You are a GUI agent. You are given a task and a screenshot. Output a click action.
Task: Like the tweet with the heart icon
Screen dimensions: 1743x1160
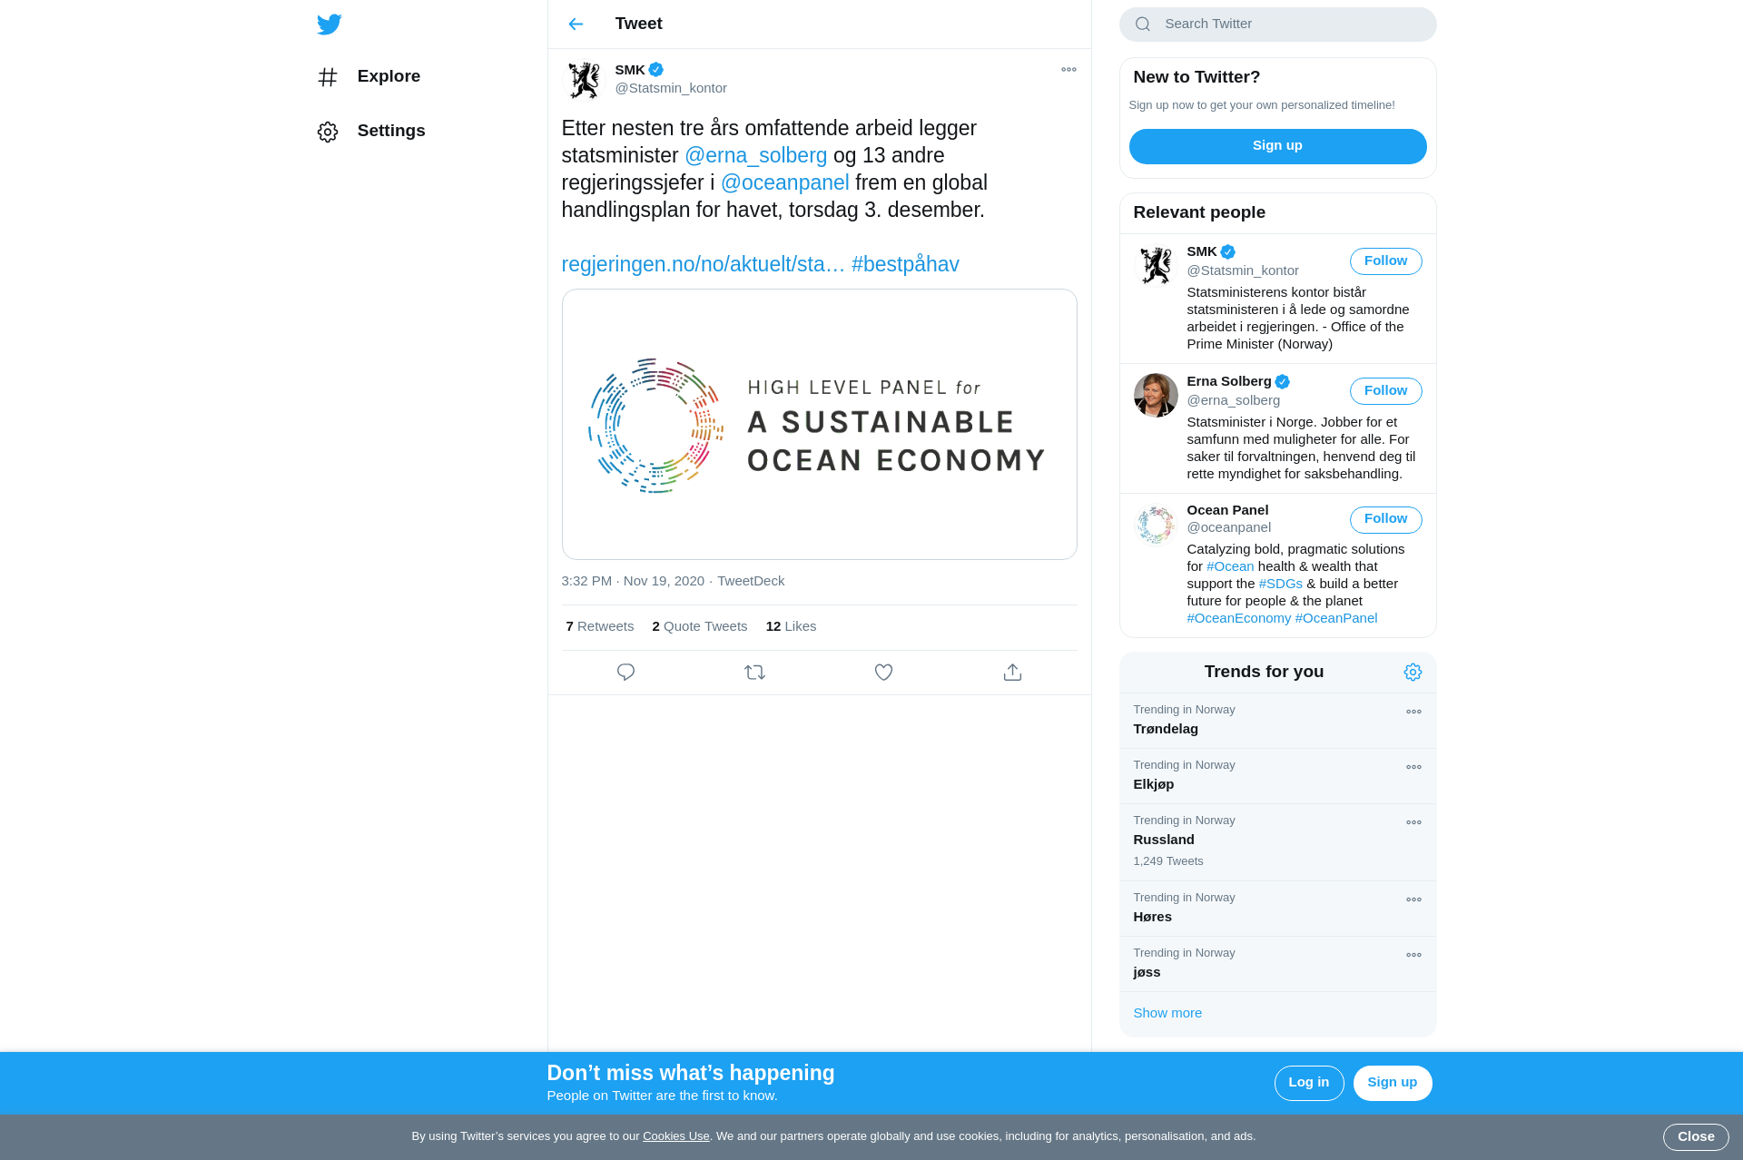883,673
